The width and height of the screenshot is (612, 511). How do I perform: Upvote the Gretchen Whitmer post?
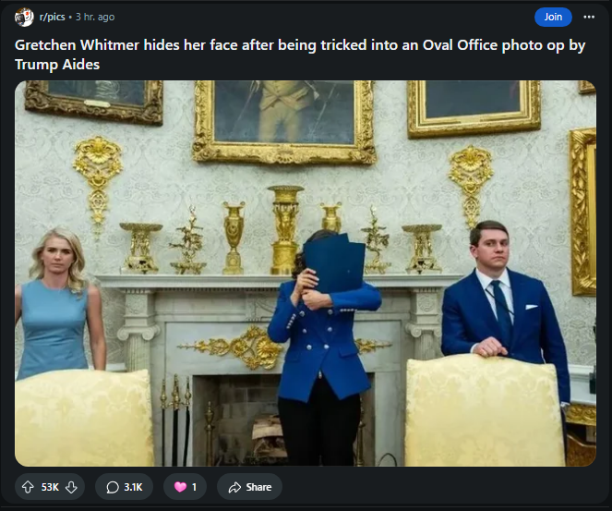[x=28, y=487]
